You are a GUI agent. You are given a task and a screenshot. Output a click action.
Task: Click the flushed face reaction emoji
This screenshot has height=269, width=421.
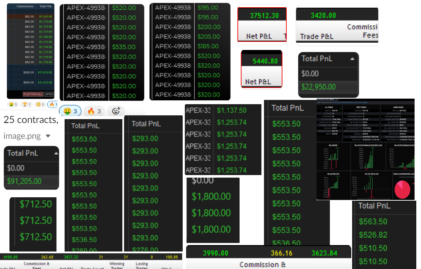pos(41,104)
